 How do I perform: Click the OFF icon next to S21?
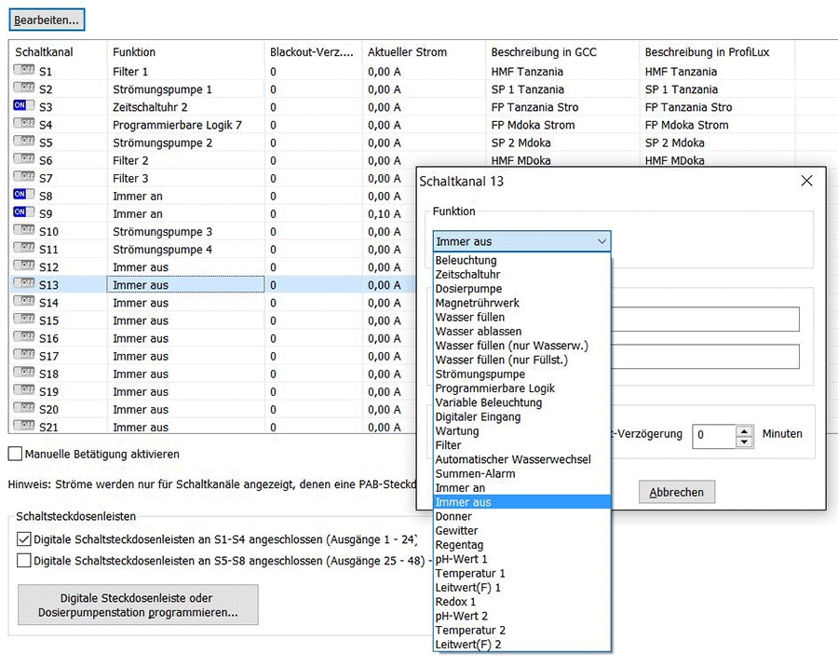pyautogui.click(x=23, y=427)
